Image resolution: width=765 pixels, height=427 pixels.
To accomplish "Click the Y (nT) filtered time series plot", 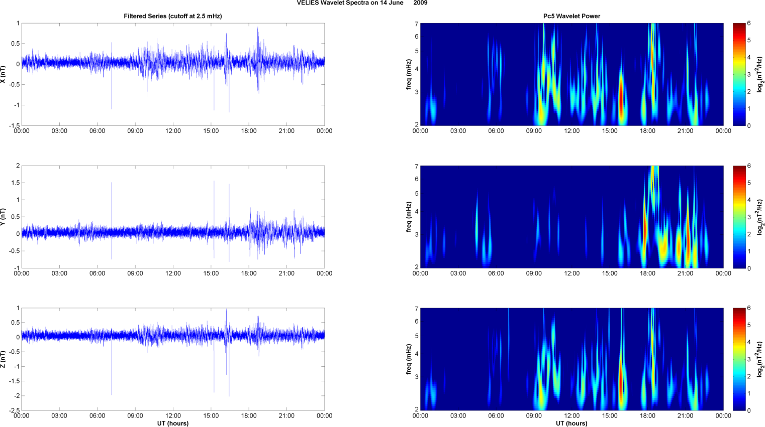I will (173, 217).
